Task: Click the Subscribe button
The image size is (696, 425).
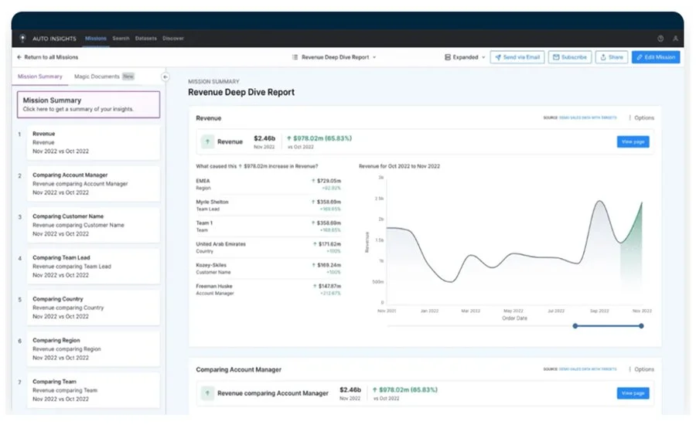Action: (570, 57)
